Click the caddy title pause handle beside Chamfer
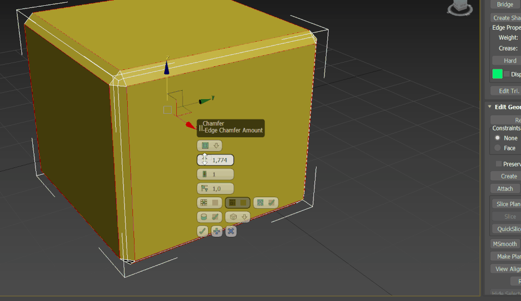Image resolution: width=521 pixels, height=301 pixels. 200,128
